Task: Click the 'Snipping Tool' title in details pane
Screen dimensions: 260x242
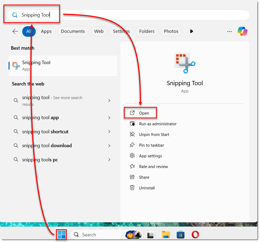Action: [x=185, y=83]
